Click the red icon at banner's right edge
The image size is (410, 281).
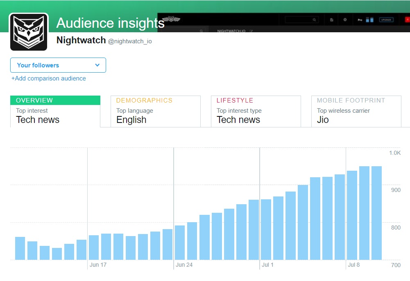[408, 20]
